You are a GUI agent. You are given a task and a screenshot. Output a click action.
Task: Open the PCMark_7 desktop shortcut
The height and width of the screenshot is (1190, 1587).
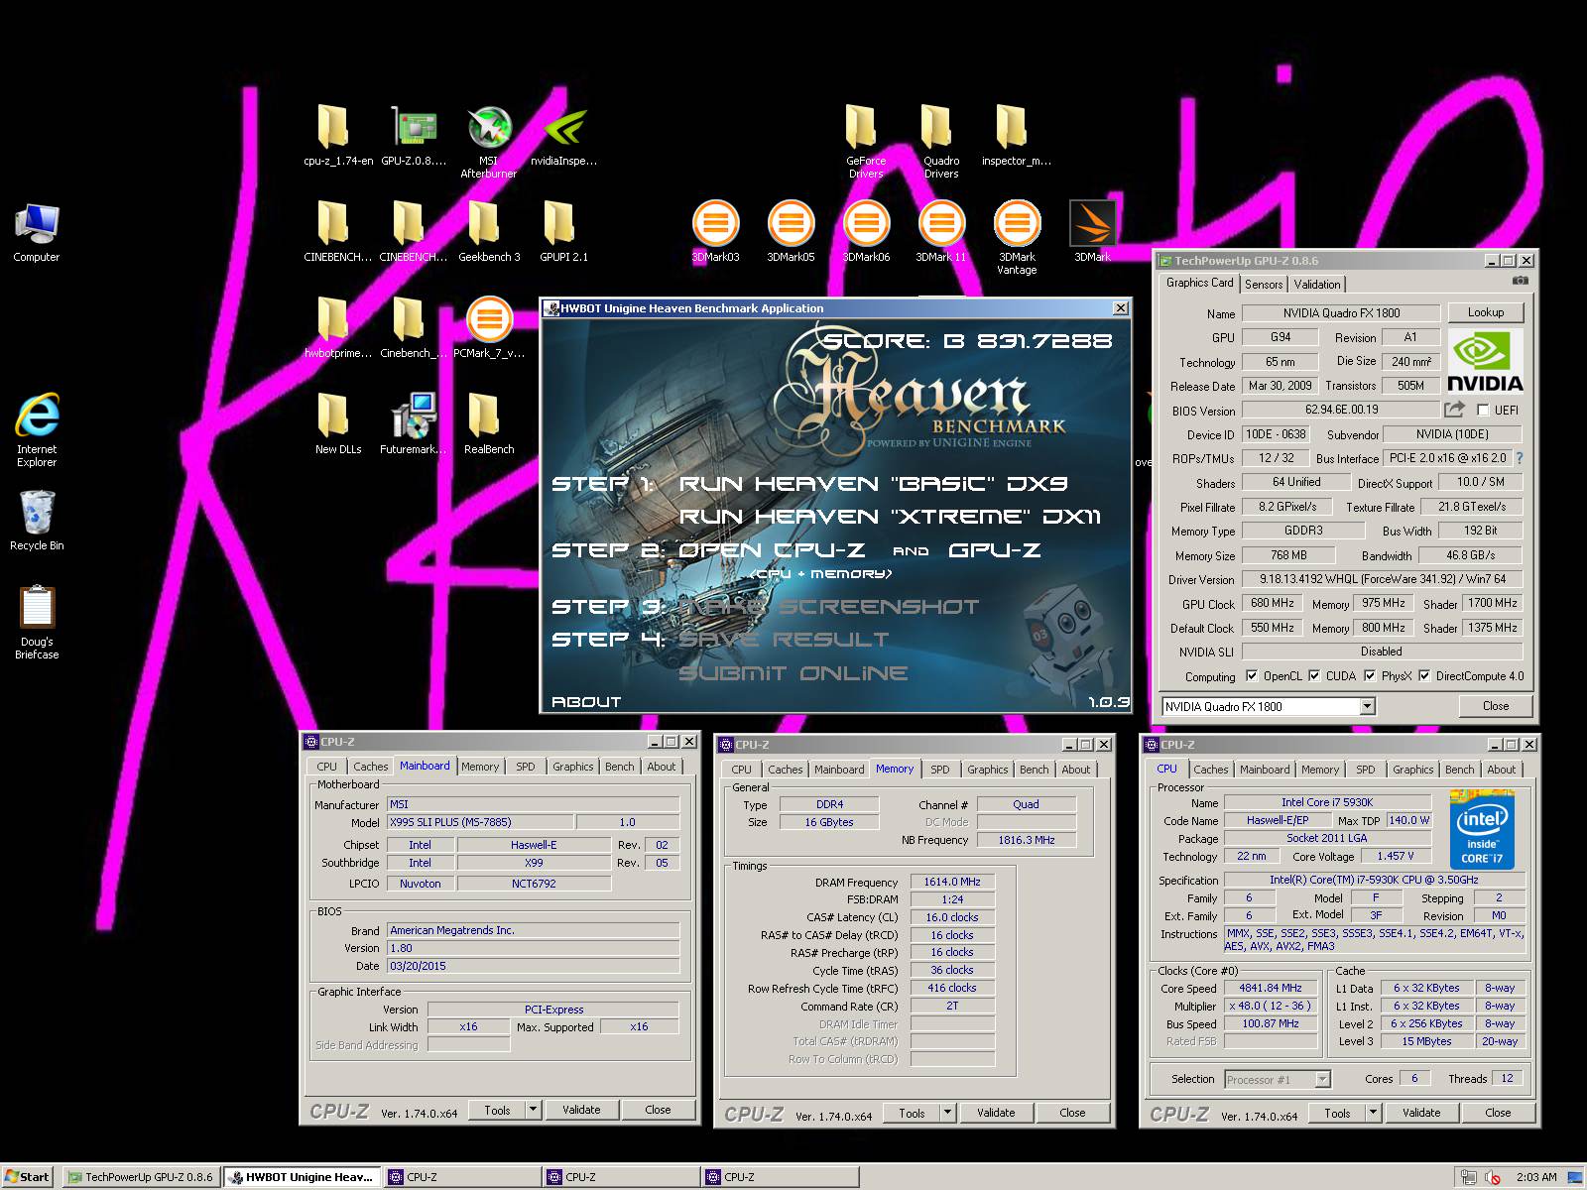[488, 319]
